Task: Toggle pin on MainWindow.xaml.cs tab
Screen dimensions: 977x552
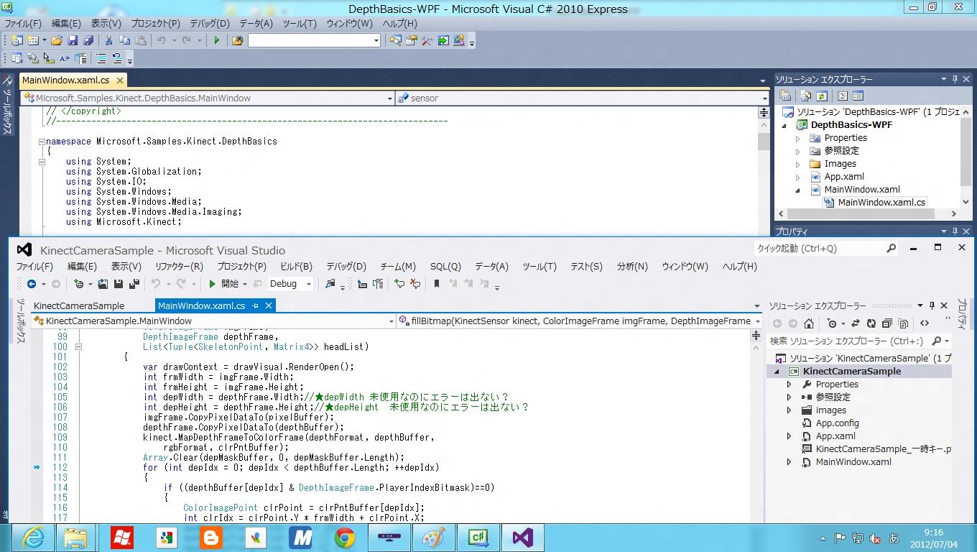Action: (255, 305)
